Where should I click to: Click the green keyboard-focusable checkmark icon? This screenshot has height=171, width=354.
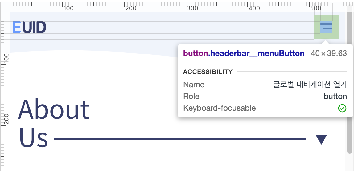pos(342,108)
